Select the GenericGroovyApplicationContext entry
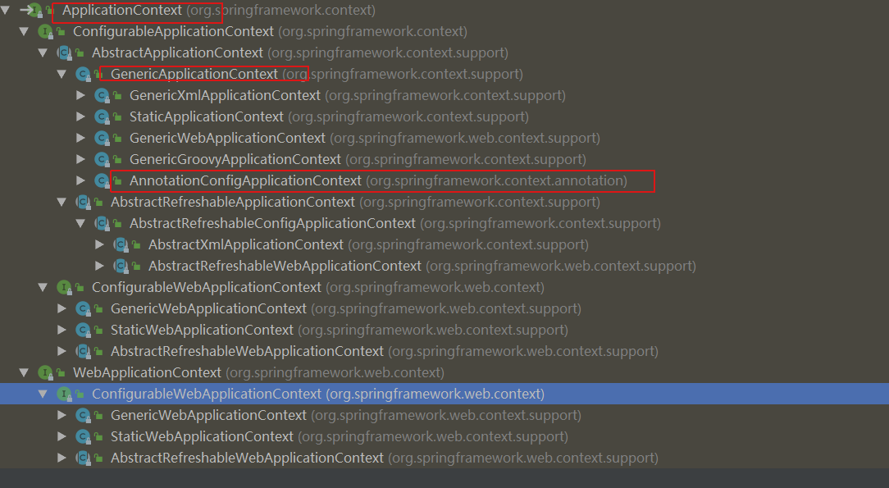Image resolution: width=889 pixels, height=488 pixels. point(235,159)
